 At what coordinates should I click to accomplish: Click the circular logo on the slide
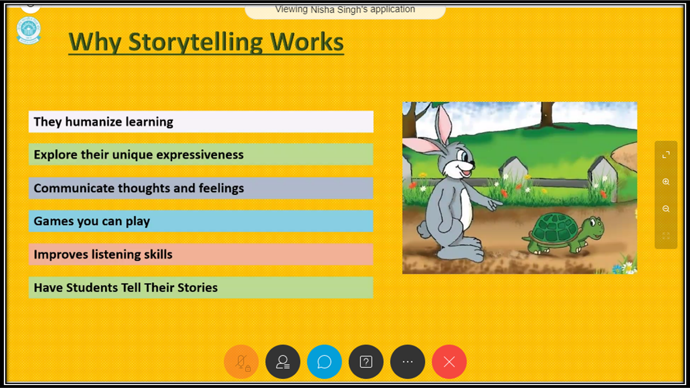coord(29,31)
